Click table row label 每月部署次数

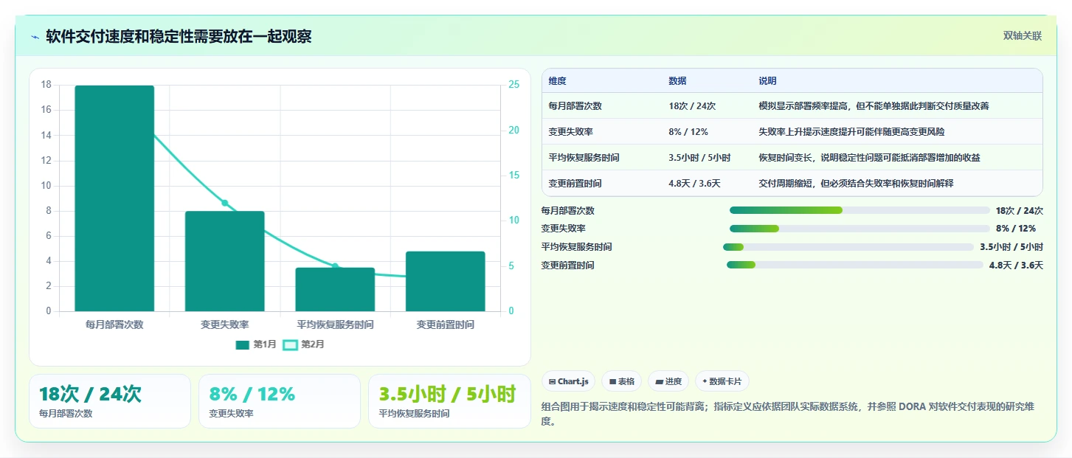575,106
